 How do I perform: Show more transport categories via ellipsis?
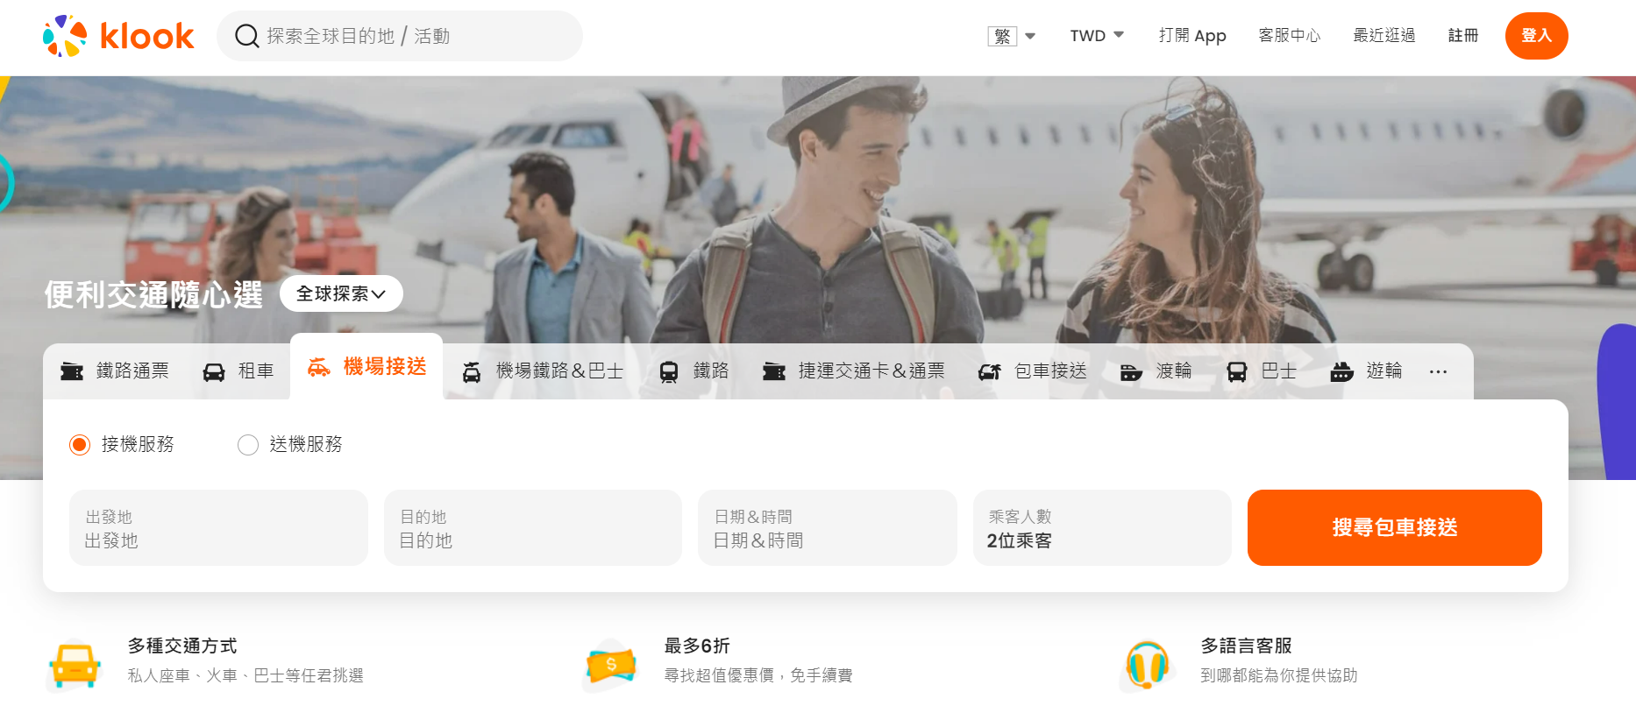click(1438, 372)
